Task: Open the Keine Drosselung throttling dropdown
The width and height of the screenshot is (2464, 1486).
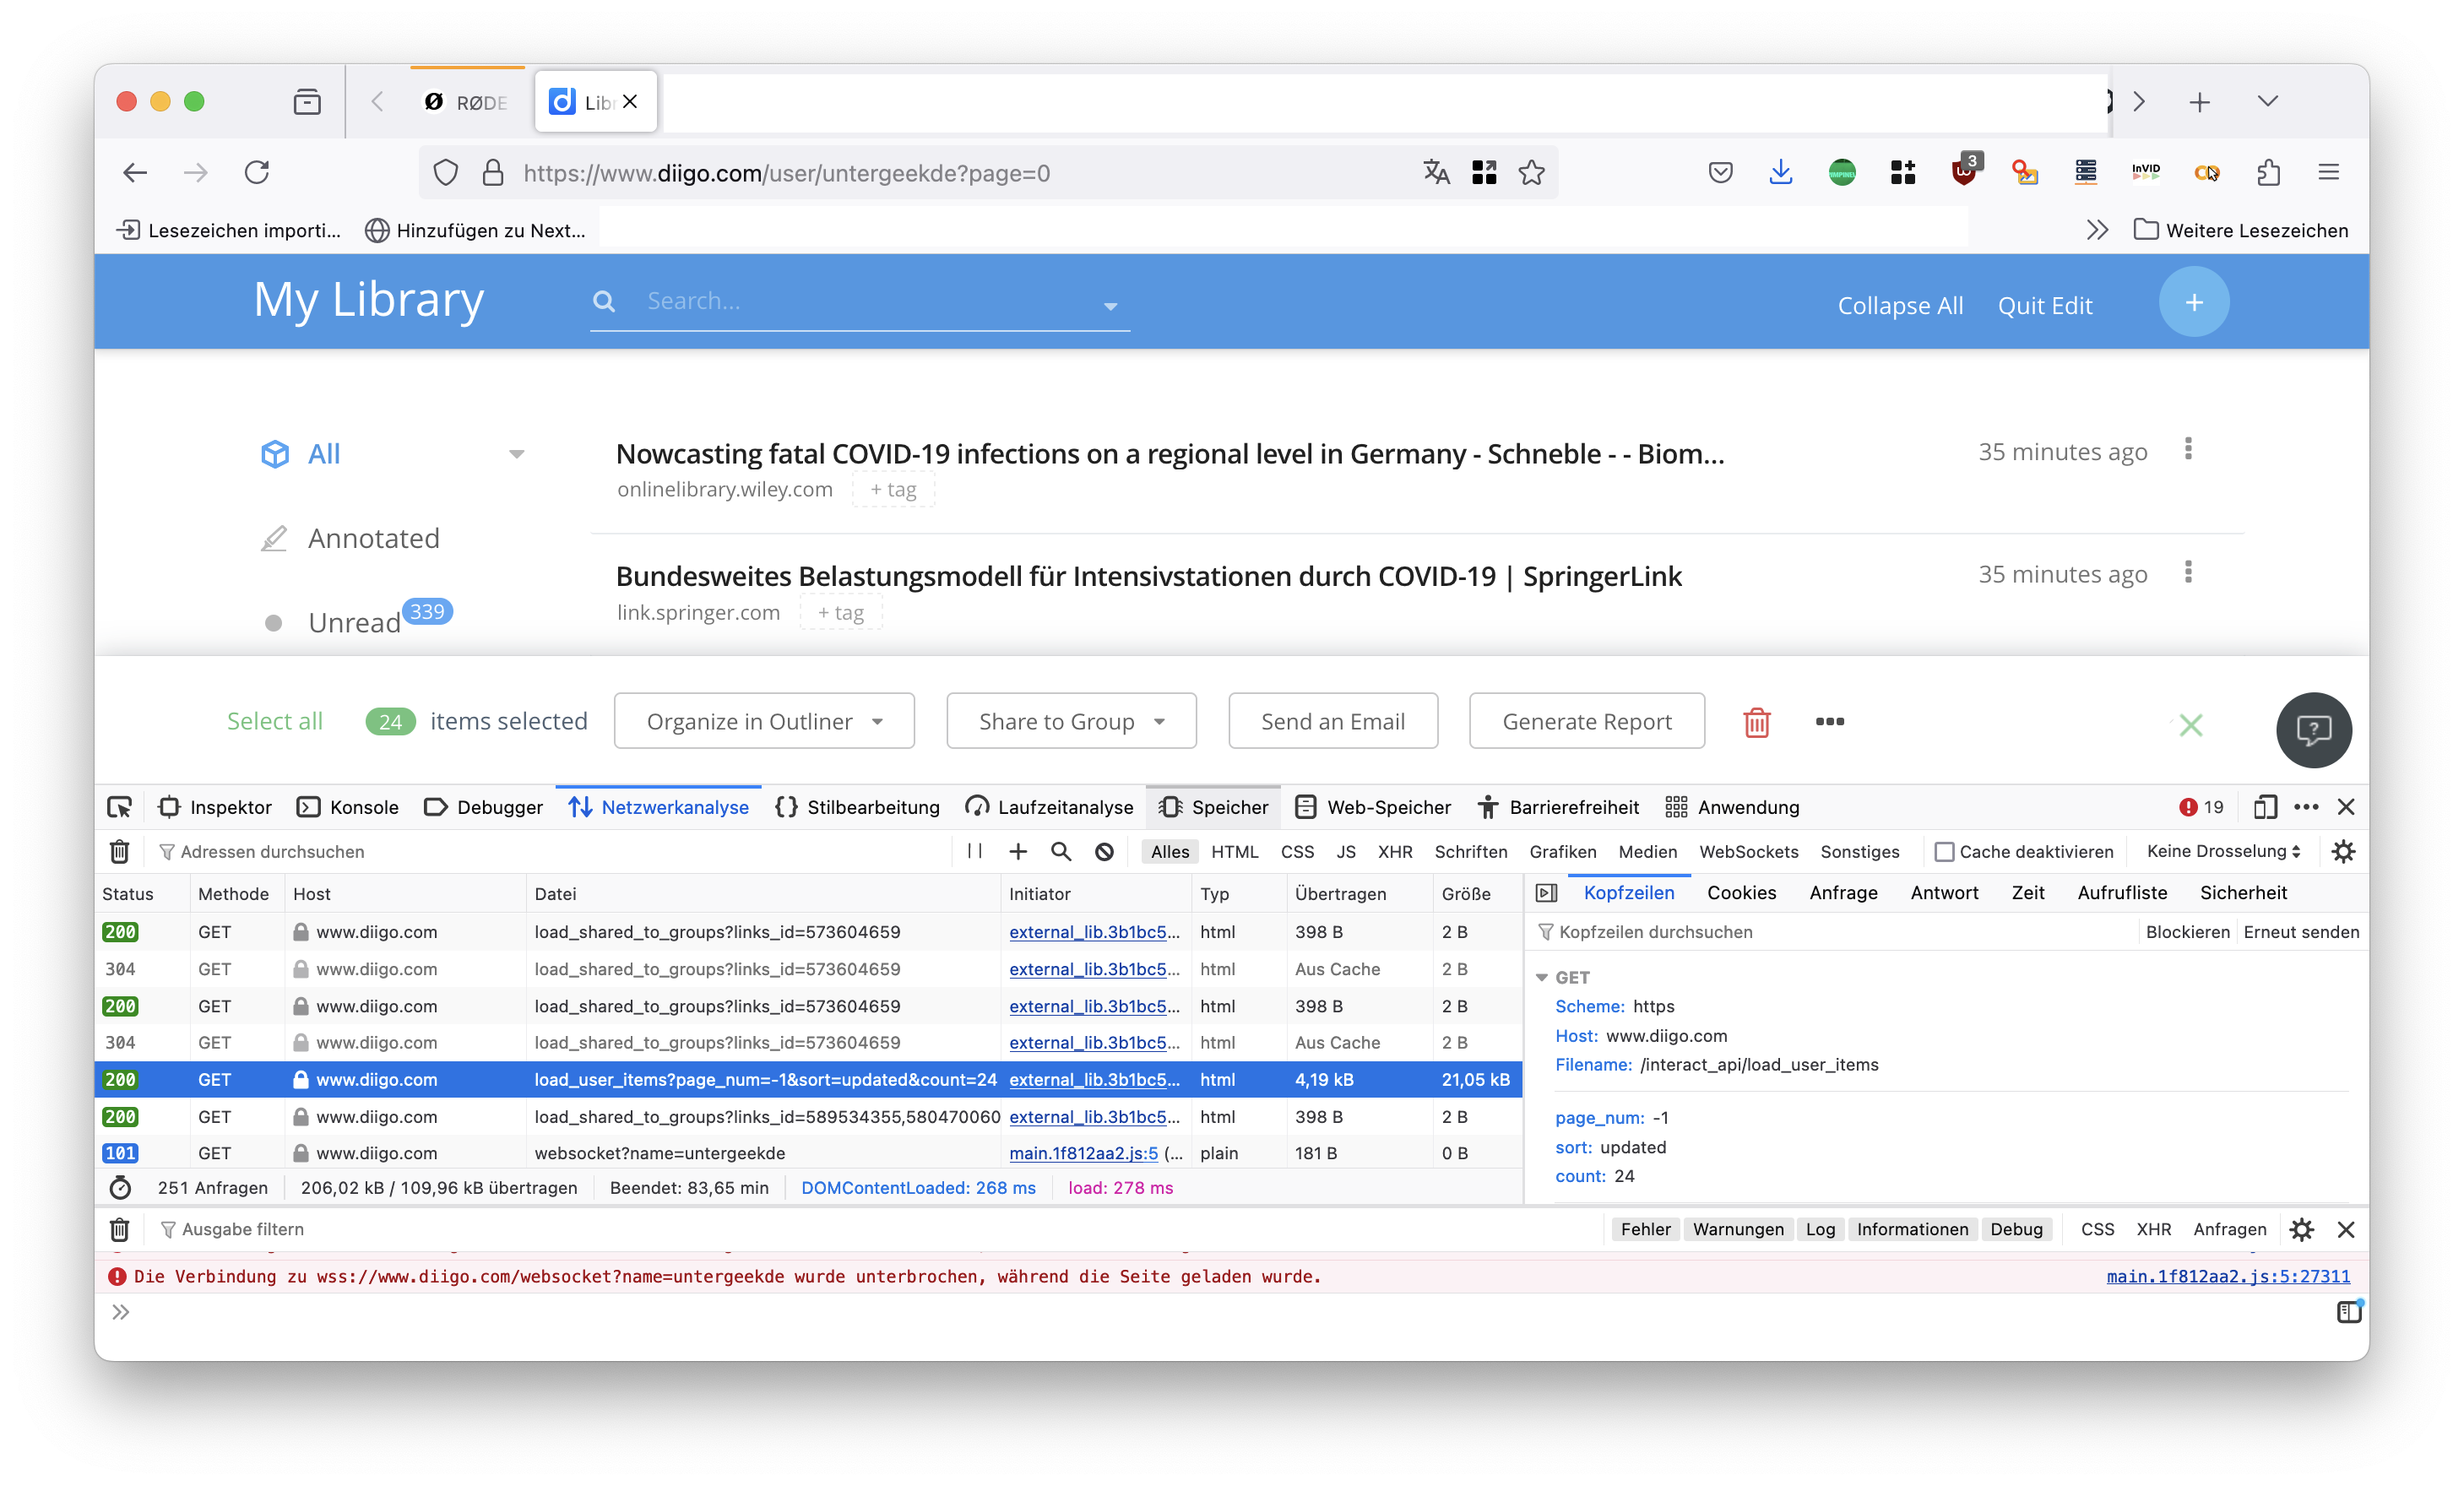Action: 2223,851
